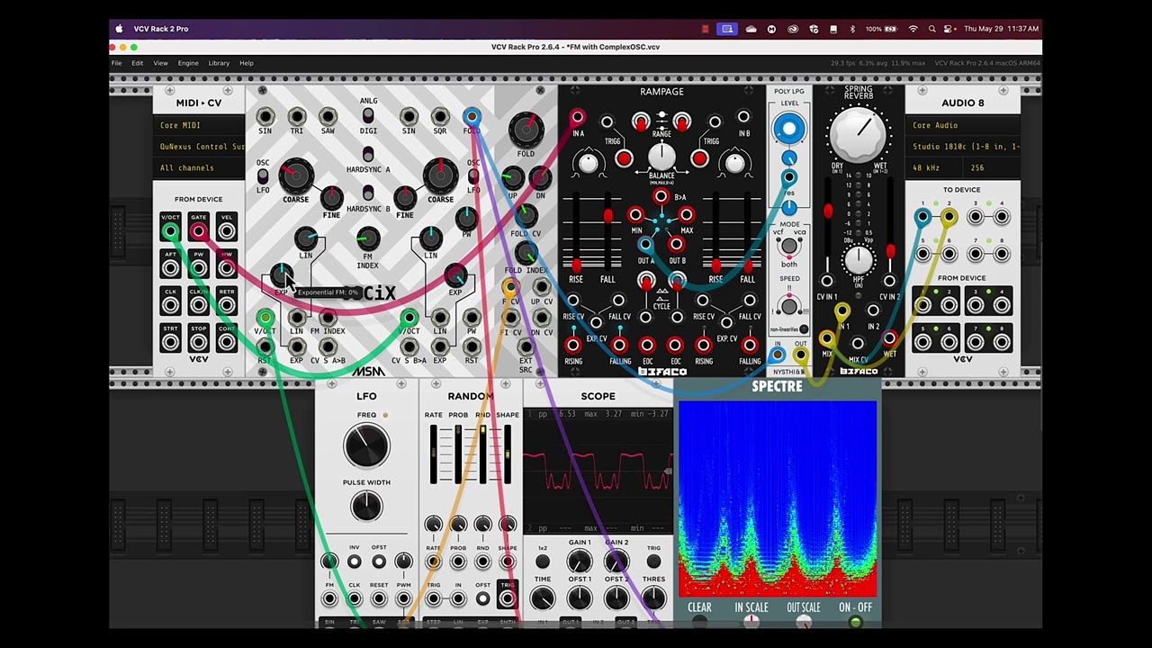Open macOS Spotlight search icon
The height and width of the screenshot is (648, 1152).
point(931,29)
